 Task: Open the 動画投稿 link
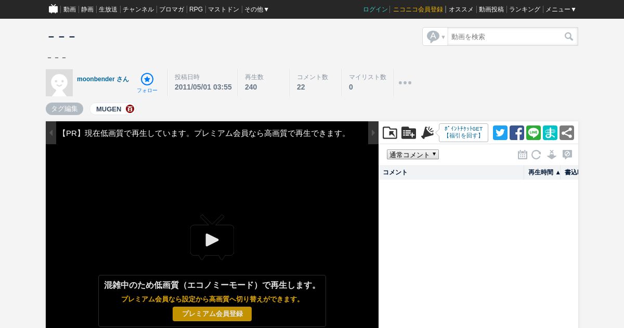491,9
